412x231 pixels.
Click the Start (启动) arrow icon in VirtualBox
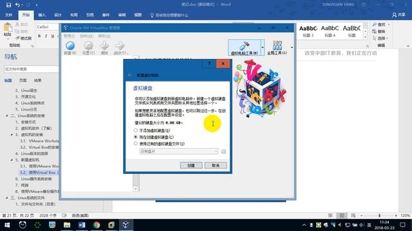(120, 46)
